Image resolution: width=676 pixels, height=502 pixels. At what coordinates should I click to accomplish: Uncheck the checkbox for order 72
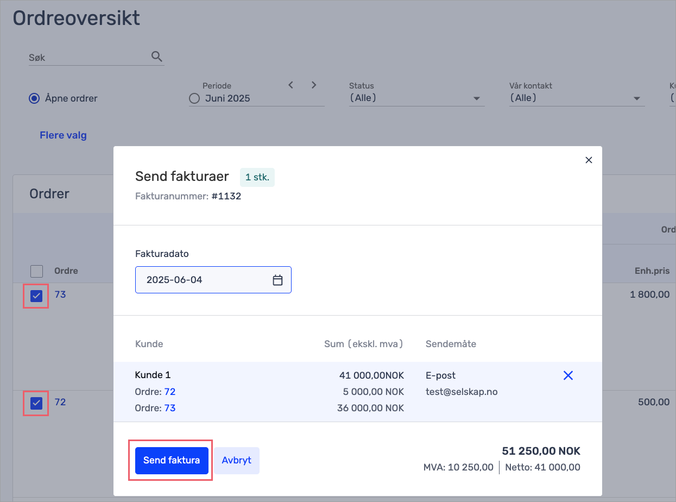[x=36, y=404]
